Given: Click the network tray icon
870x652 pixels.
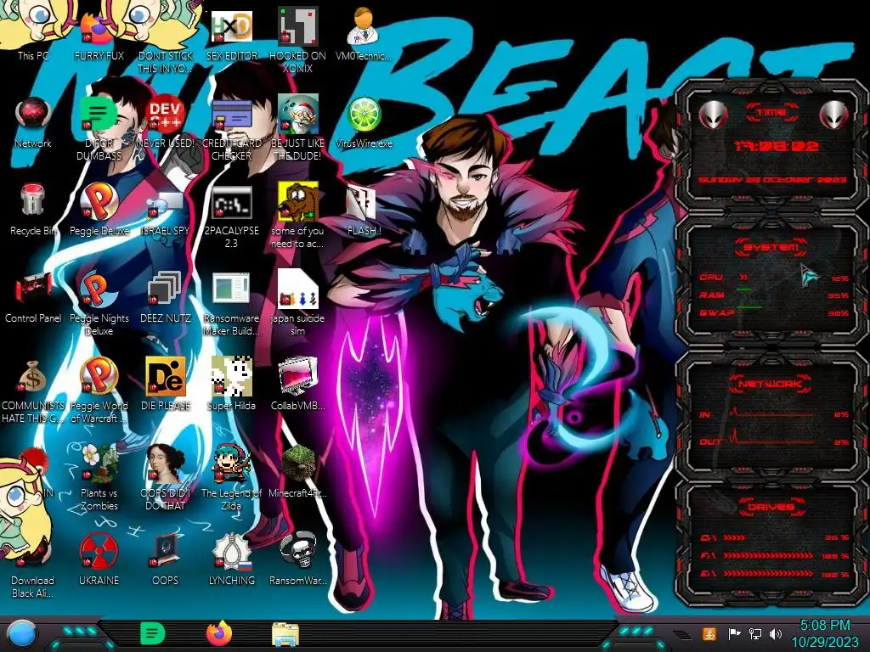Looking at the screenshot, I should [x=755, y=633].
